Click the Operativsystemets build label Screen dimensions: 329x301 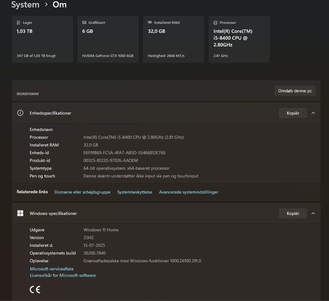click(53, 253)
